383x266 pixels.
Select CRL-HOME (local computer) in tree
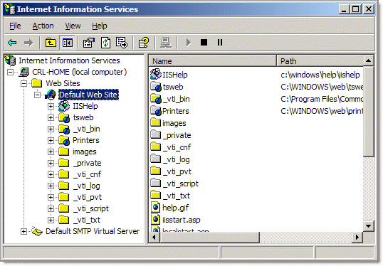(80, 72)
